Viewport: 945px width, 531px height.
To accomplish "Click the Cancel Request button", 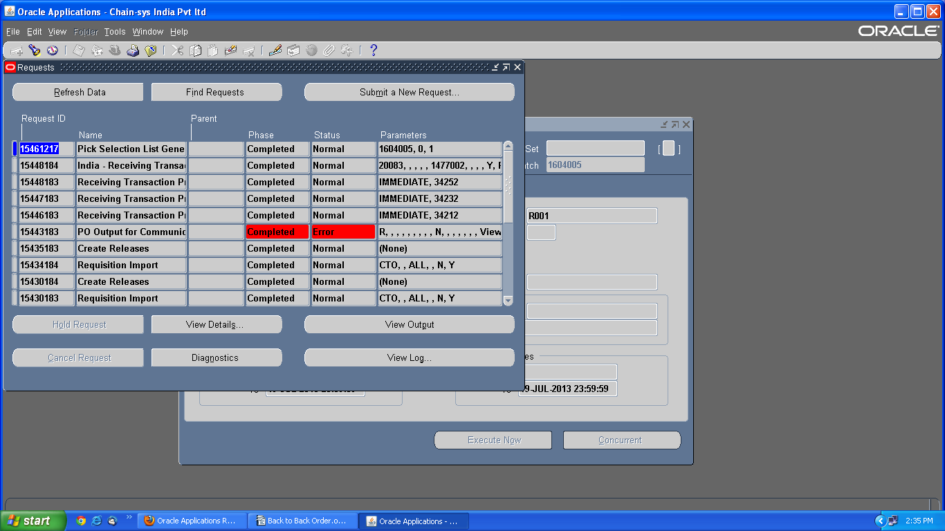I will [78, 357].
